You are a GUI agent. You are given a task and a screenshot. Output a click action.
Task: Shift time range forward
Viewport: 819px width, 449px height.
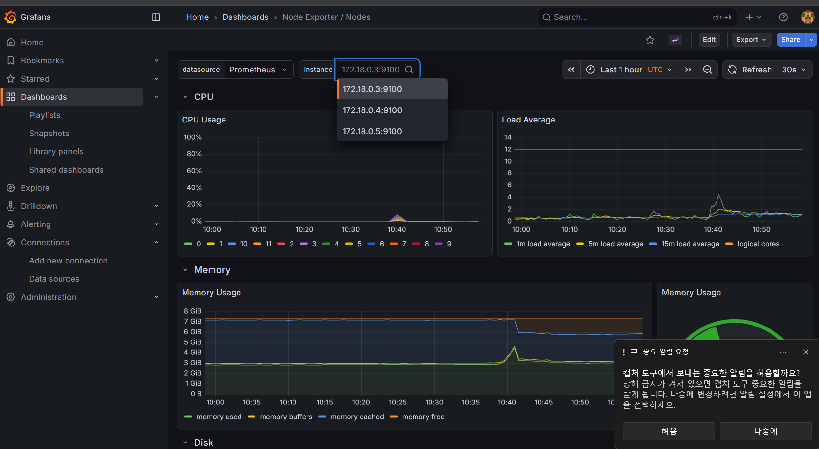coord(688,70)
